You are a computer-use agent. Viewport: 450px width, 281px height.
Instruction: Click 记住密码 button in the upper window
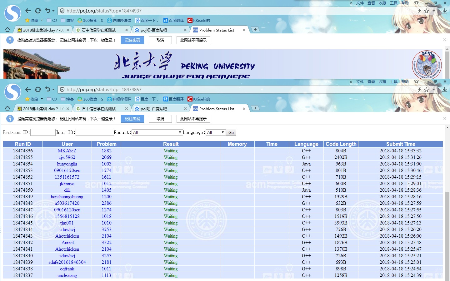point(132,40)
